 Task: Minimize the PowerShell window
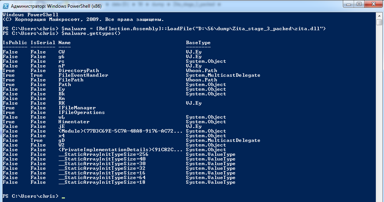tap(349, 4)
